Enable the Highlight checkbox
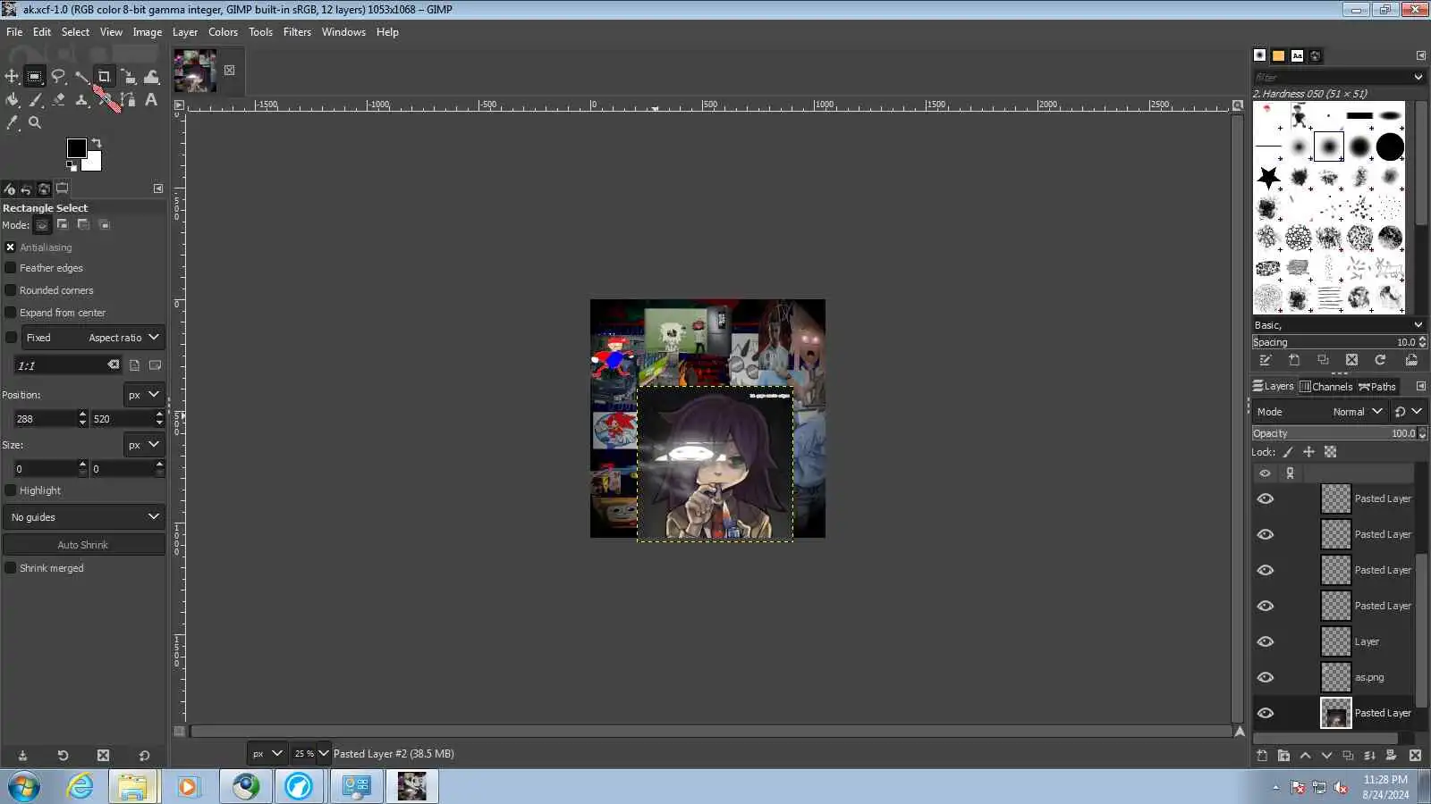This screenshot has height=804, width=1431. (x=11, y=490)
